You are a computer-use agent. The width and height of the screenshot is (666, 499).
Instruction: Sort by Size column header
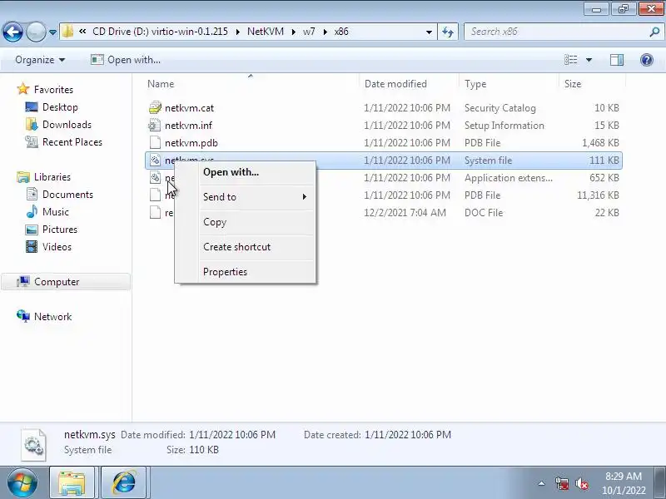(x=572, y=84)
